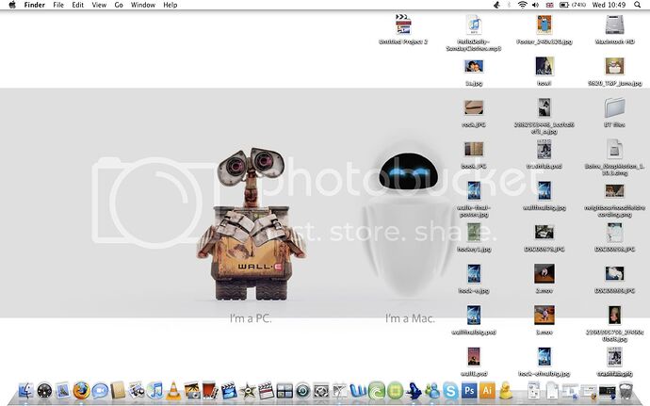Image resolution: width=650 pixels, height=406 pixels.
Task: Click the Spotlight search magnifier
Action: click(x=638, y=6)
